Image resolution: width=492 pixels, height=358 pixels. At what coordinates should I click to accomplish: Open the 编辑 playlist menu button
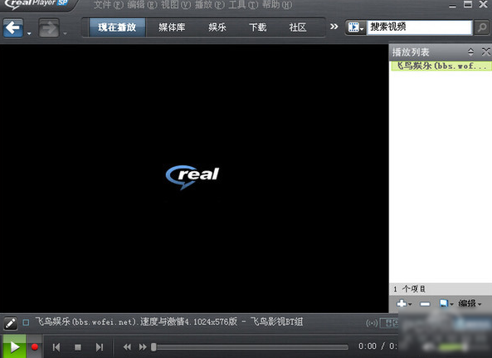tap(470, 303)
